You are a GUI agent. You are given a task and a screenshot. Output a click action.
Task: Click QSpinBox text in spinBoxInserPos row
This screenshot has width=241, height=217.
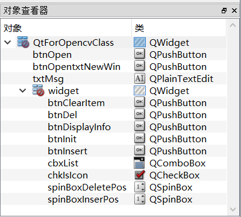point(171,200)
